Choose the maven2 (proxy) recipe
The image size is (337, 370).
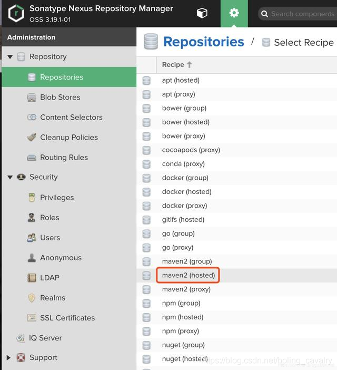point(236,289)
